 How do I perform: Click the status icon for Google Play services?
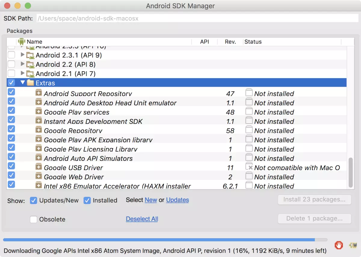coord(249,111)
